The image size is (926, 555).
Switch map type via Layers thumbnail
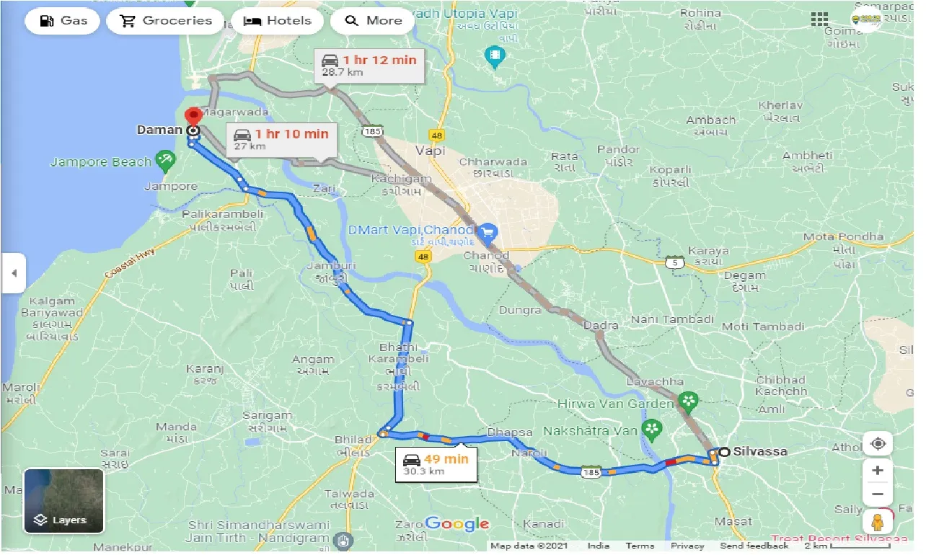tap(64, 501)
